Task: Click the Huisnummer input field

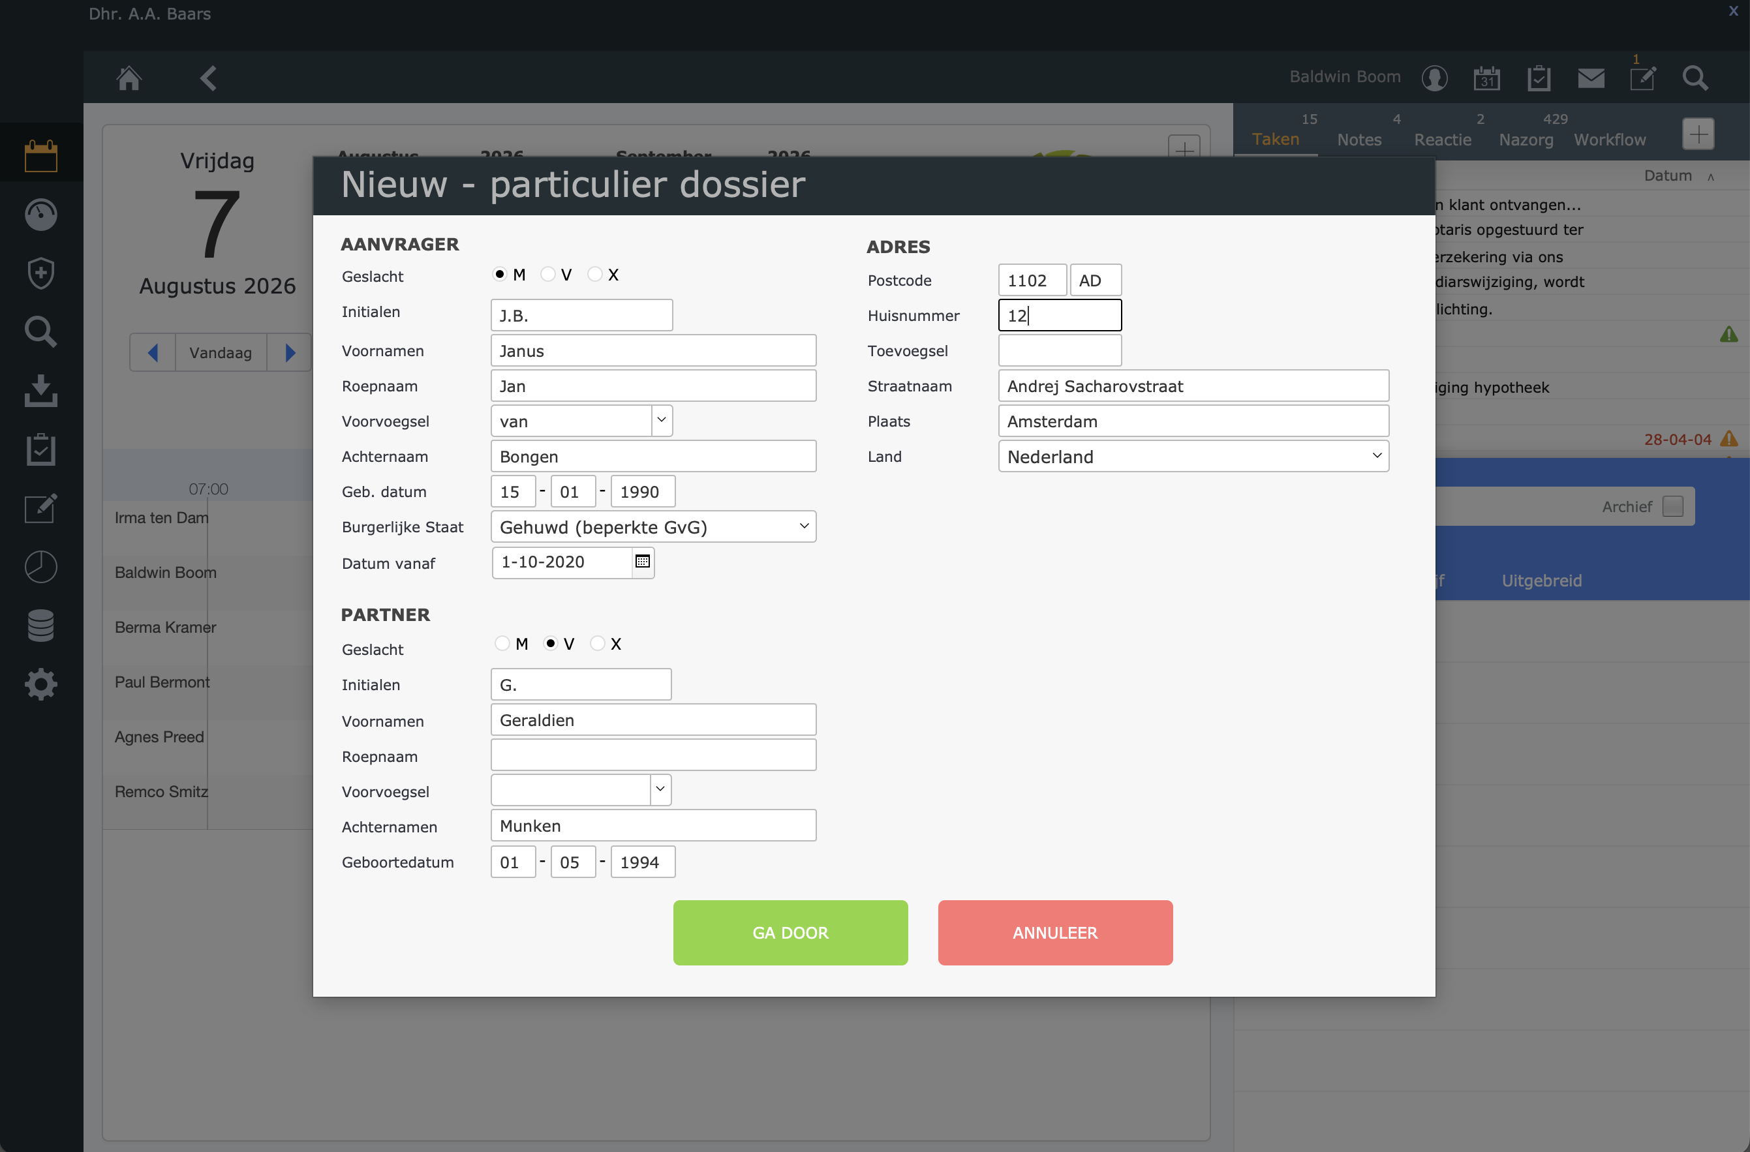Action: 1060,315
